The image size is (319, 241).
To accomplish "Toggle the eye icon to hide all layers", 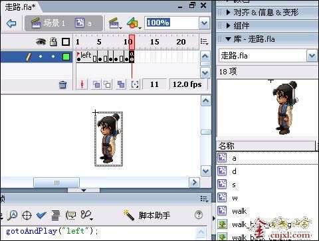I will 41,42.
